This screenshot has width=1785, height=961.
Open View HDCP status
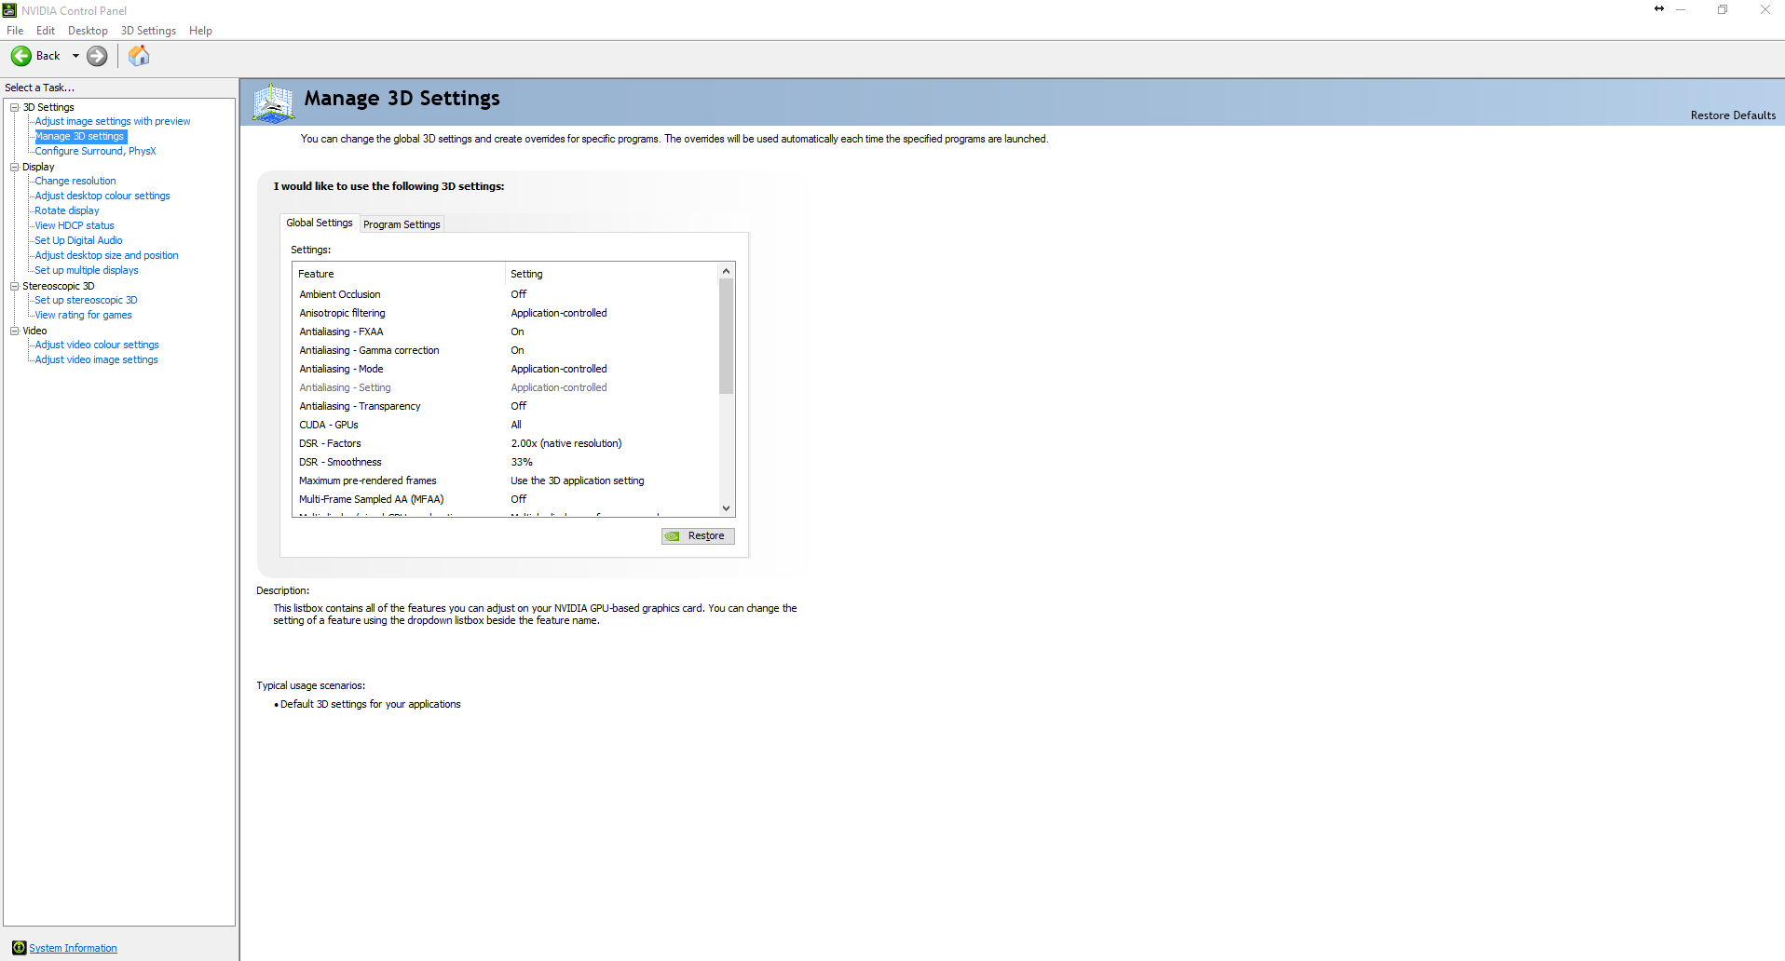pos(75,225)
